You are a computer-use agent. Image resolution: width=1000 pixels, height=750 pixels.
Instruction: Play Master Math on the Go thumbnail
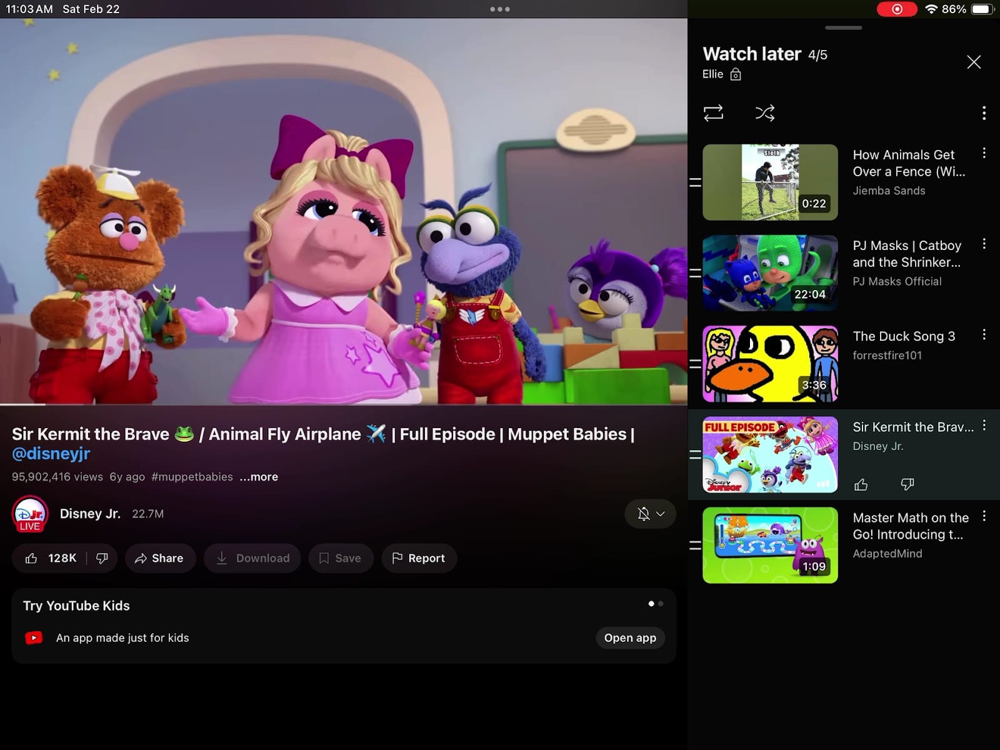point(770,546)
